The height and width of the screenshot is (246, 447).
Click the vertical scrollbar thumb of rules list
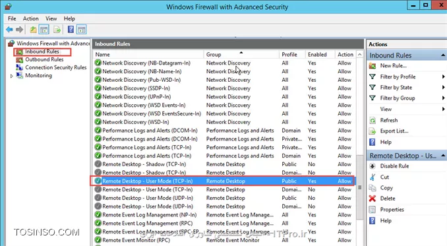click(x=360, y=187)
